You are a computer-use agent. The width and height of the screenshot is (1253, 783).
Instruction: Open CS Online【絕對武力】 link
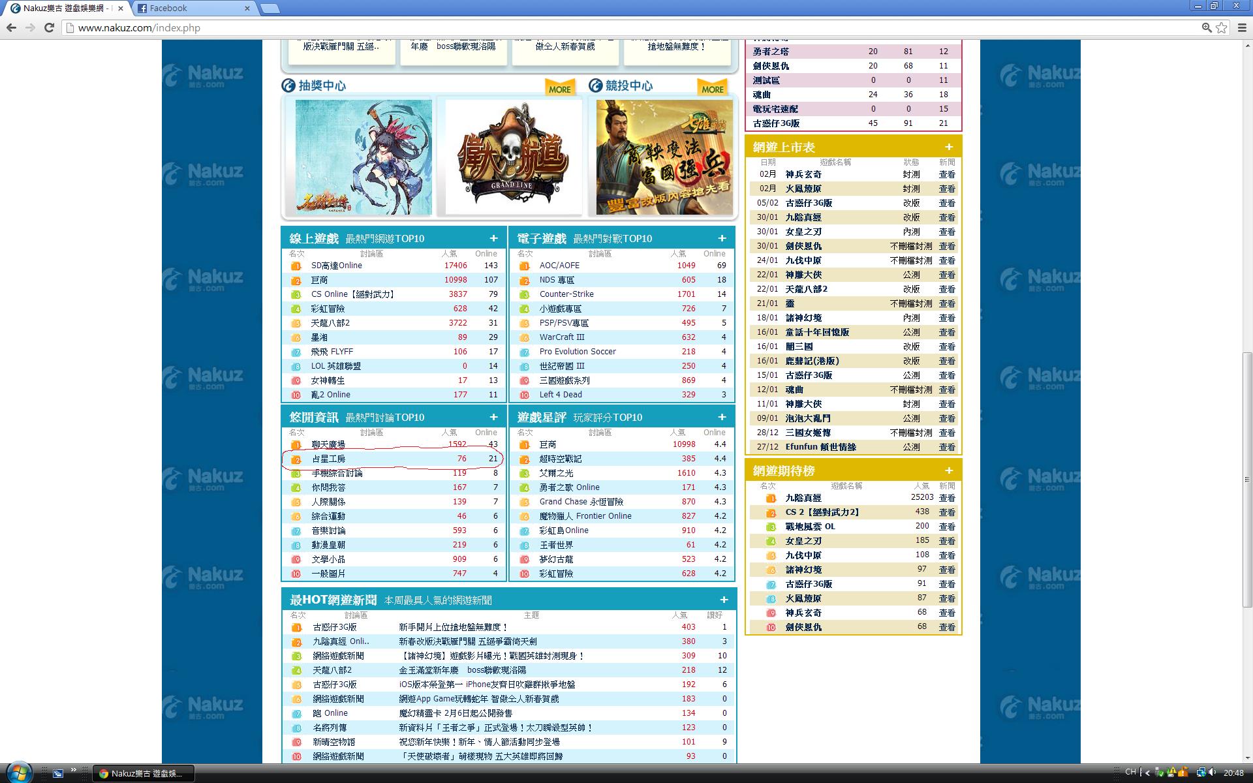click(x=353, y=294)
